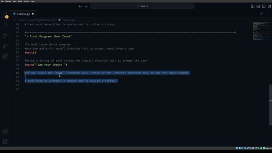Open the Run and Debug view
Screen dimensions: 272x153
(x=5, y=46)
